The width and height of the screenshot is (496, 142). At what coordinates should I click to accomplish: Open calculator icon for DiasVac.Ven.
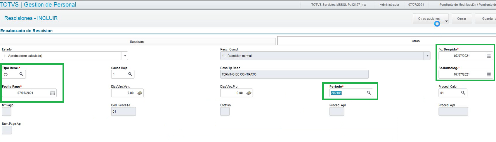pos(140,93)
